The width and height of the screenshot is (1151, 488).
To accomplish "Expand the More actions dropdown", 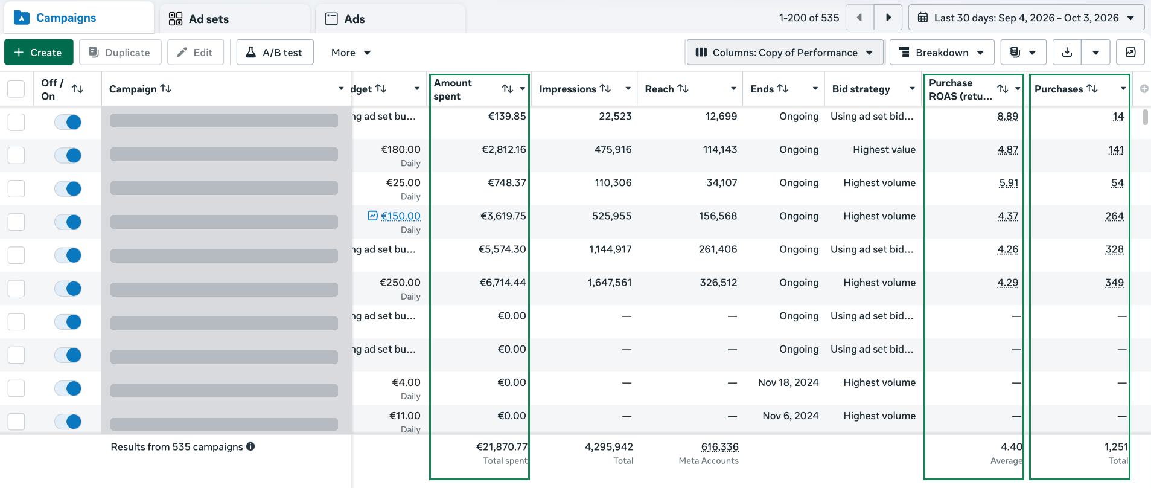I will [351, 53].
